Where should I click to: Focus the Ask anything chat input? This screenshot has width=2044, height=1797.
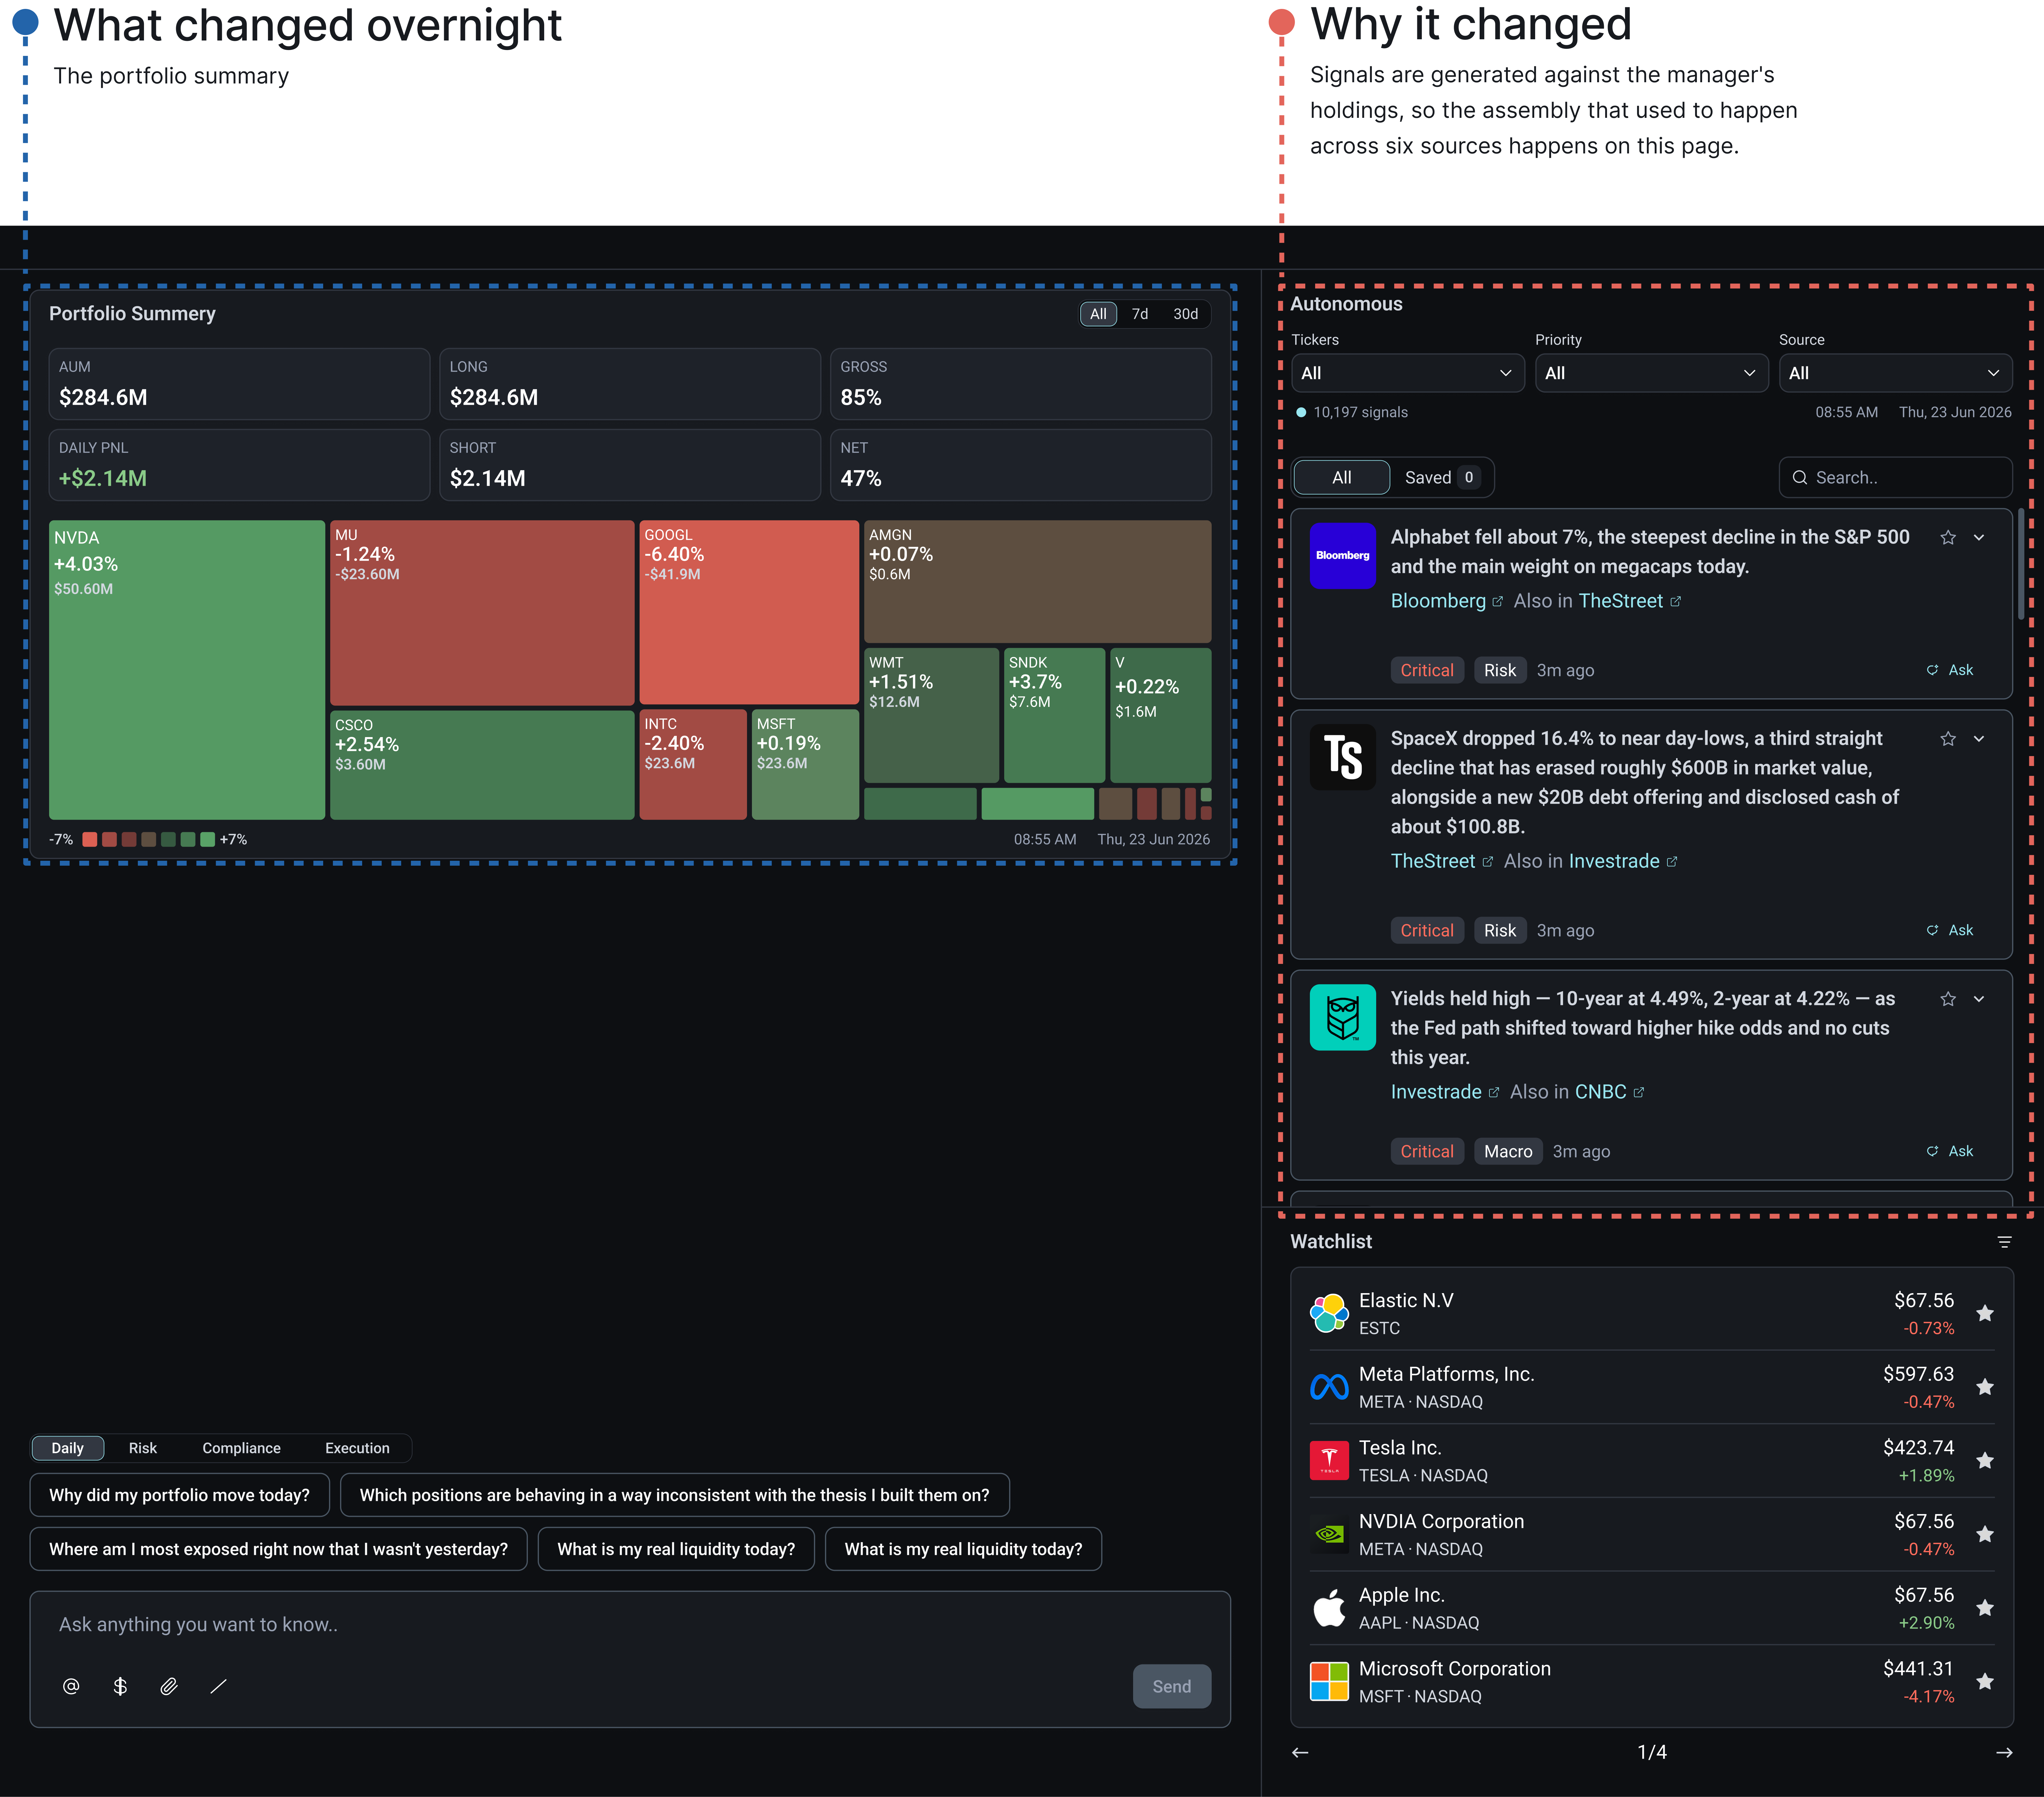(630, 1625)
